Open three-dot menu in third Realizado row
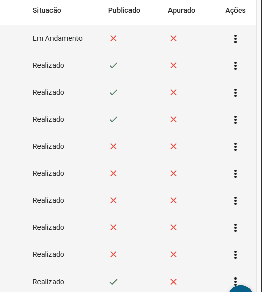262x292 pixels. [x=235, y=120]
